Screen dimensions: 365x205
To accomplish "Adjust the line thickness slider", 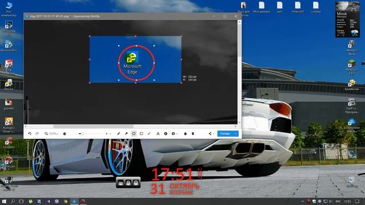I will tap(91, 134).
